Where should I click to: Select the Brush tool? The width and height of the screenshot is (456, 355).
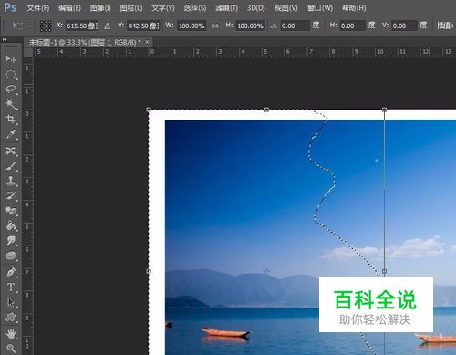pos(11,166)
